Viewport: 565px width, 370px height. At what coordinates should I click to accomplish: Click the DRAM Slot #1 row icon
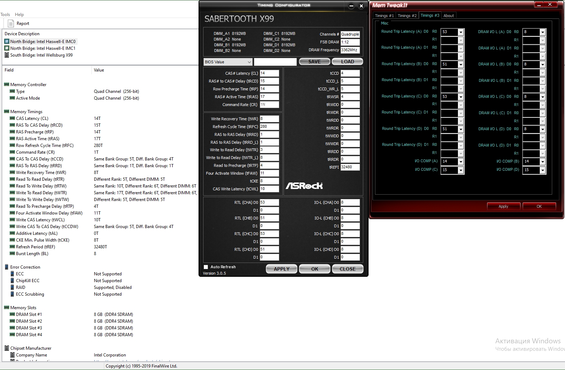pos(12,314)
